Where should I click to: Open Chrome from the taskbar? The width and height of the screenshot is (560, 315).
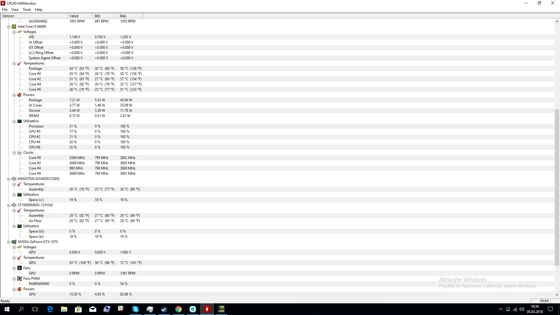click(x=178, y=309)
